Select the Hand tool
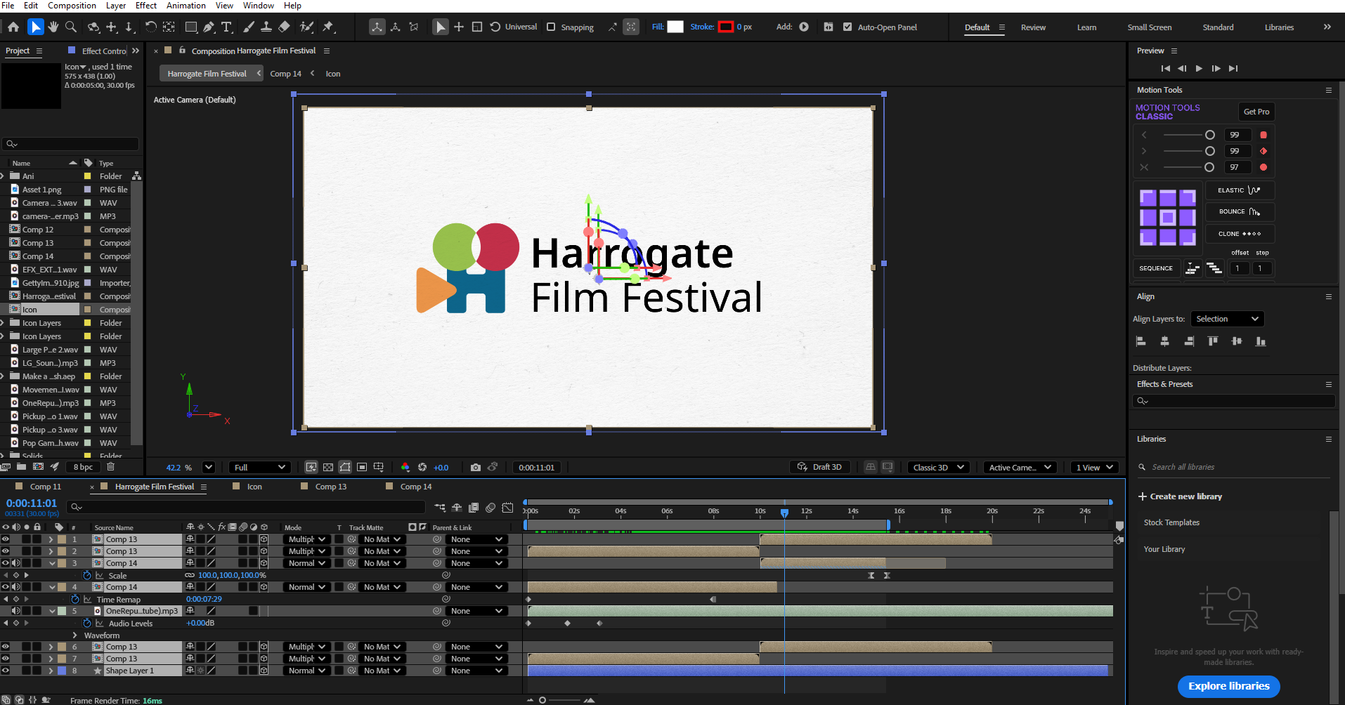1345x705 pixels. pyautogui.click(x=53, y=27)
